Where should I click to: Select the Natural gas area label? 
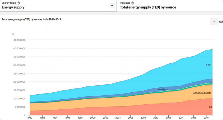pyautogui.click(x=162, y=89)
